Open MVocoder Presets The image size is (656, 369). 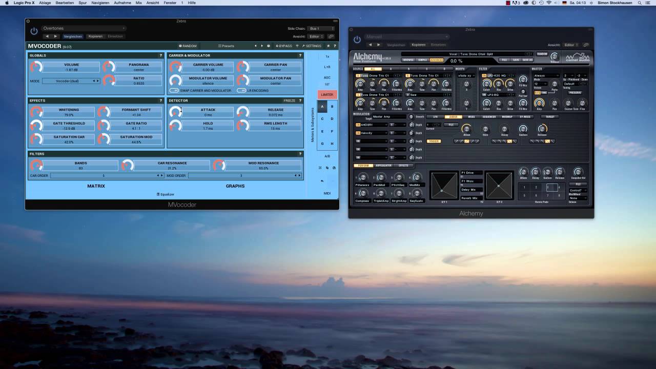click(x=226, y=46)
